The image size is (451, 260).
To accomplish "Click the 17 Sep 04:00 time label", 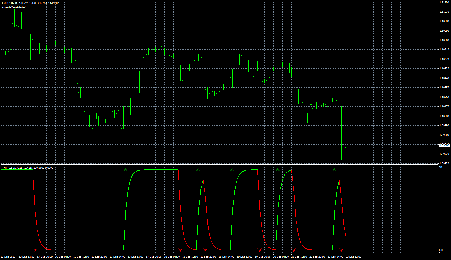I will (117, 257).
